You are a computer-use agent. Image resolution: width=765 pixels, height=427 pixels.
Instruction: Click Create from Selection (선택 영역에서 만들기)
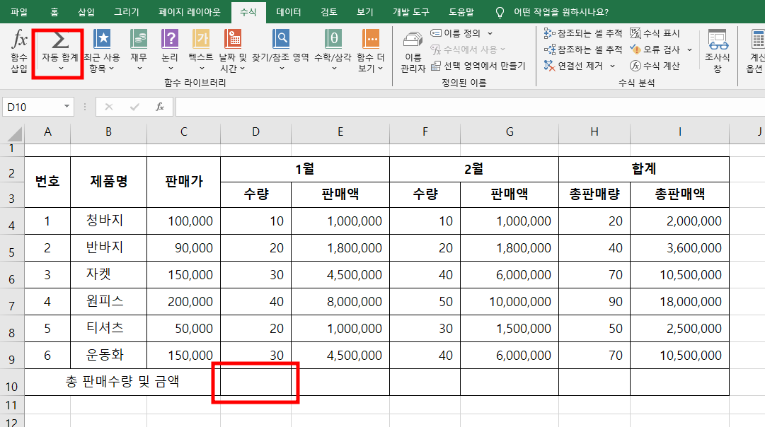coord(478,66)
